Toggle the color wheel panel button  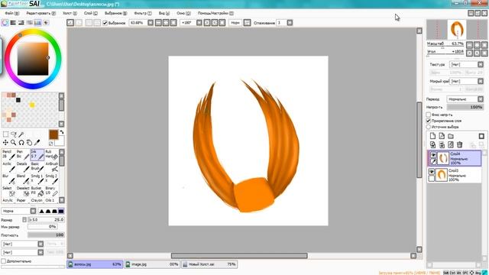(5, 22)
